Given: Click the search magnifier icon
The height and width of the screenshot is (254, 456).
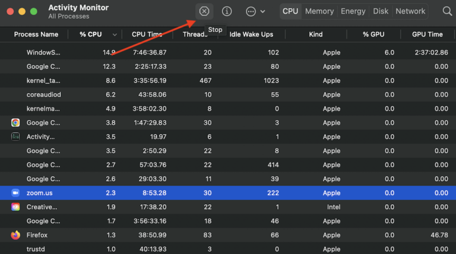Looking at the screenshot, I should (x=447, y=11).
